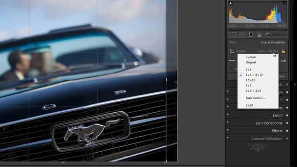Pick the Straighten level tool icon
The width and height of the screenshot is (297, 167).
[232, 61]
